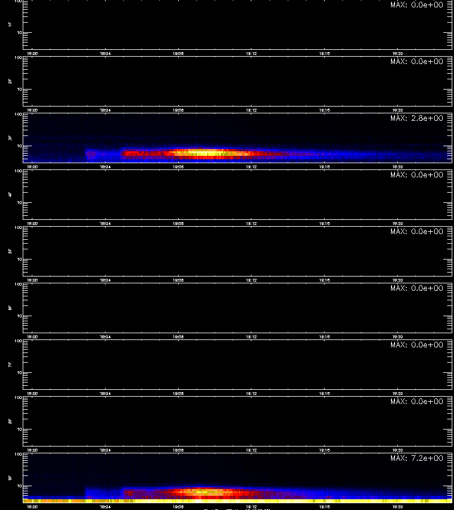The width and height of the screenshot is (454, 510).
Task: Click the 5F panel axis label
Action: click(10, 251)
